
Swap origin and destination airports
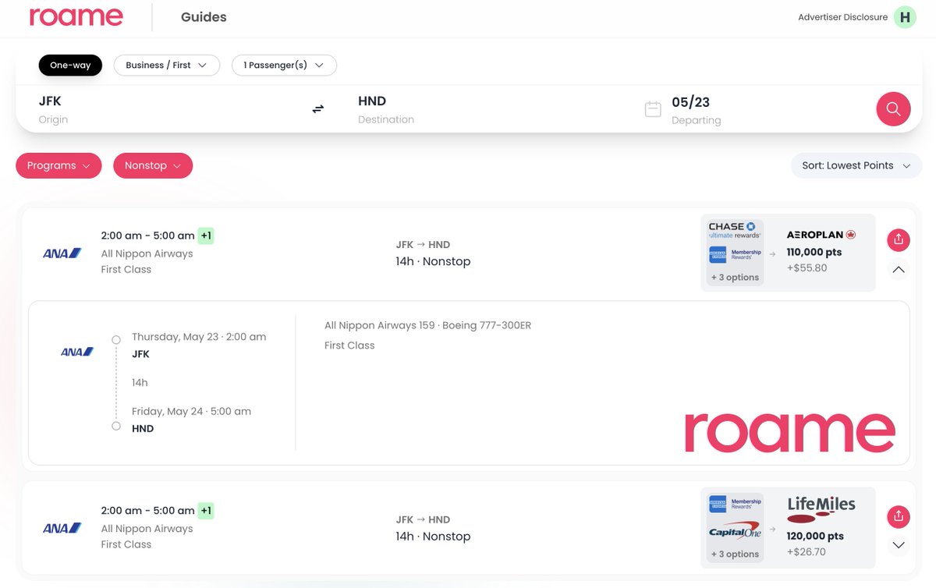click(317, 109)
